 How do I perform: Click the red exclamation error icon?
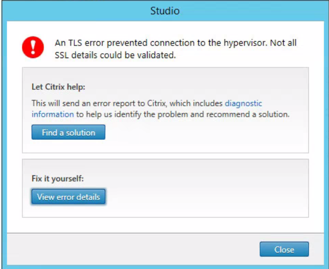tap(33, 47)
